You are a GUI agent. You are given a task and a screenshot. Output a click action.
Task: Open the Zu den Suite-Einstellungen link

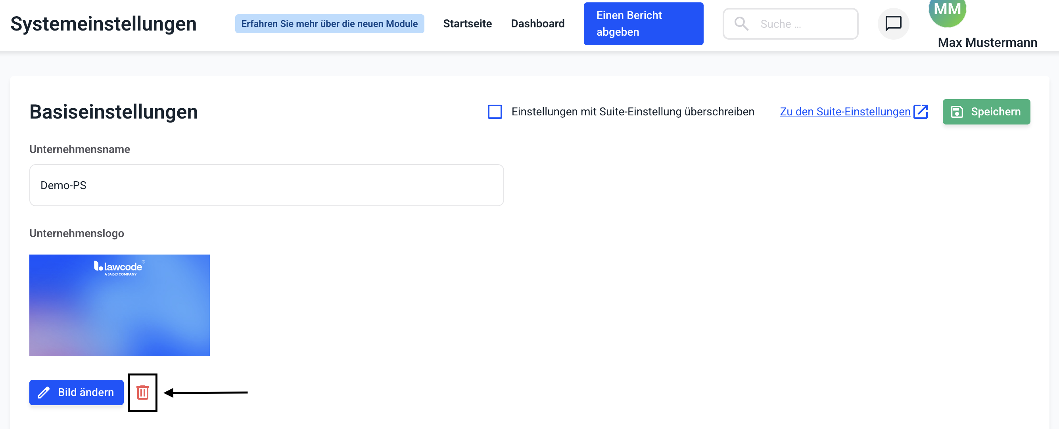(x=845, y=112)
